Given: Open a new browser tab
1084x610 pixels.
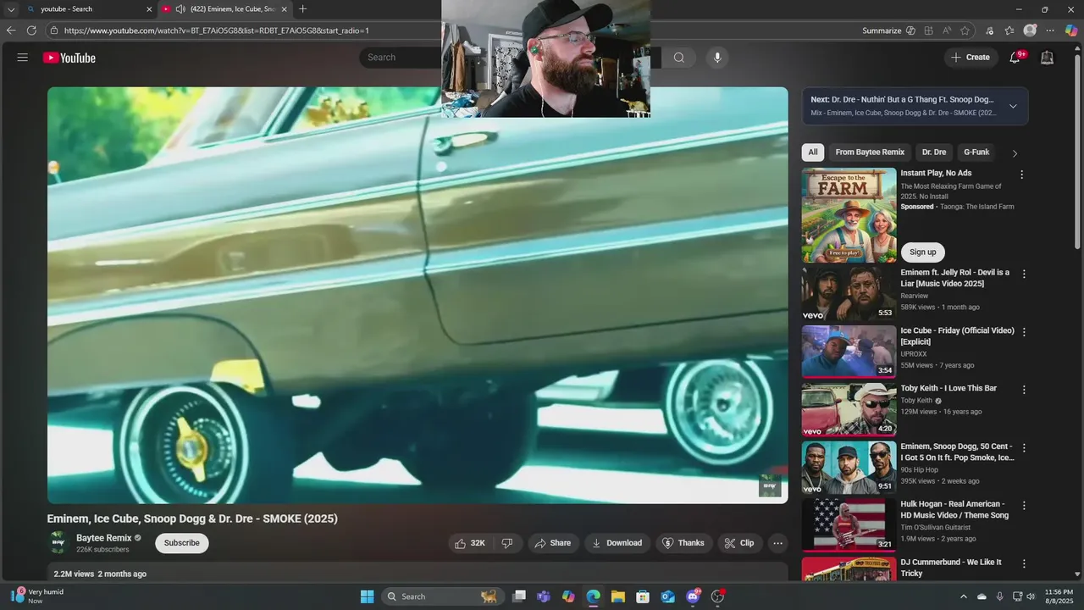Looking at the screenshot, I should [302, 9].
